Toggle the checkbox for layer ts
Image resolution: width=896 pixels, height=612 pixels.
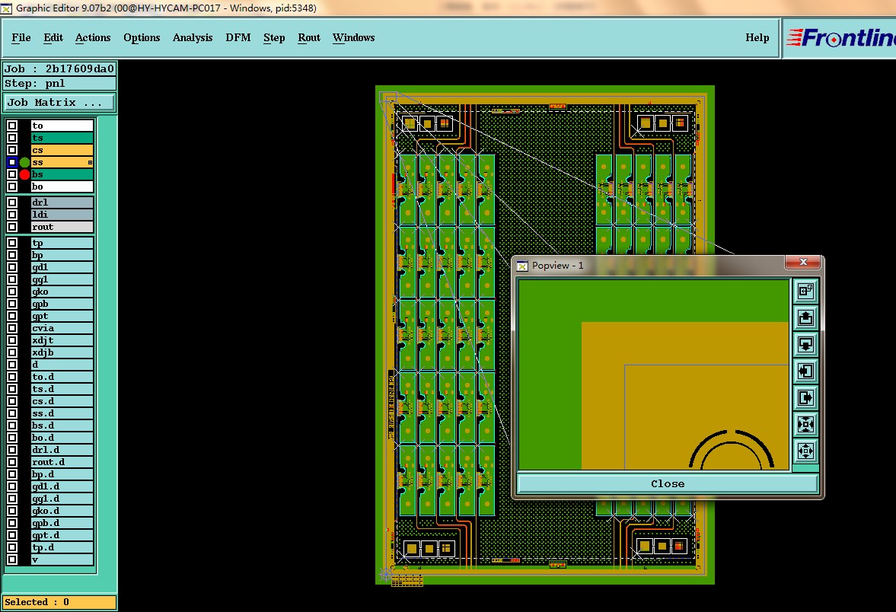point(12,138)
